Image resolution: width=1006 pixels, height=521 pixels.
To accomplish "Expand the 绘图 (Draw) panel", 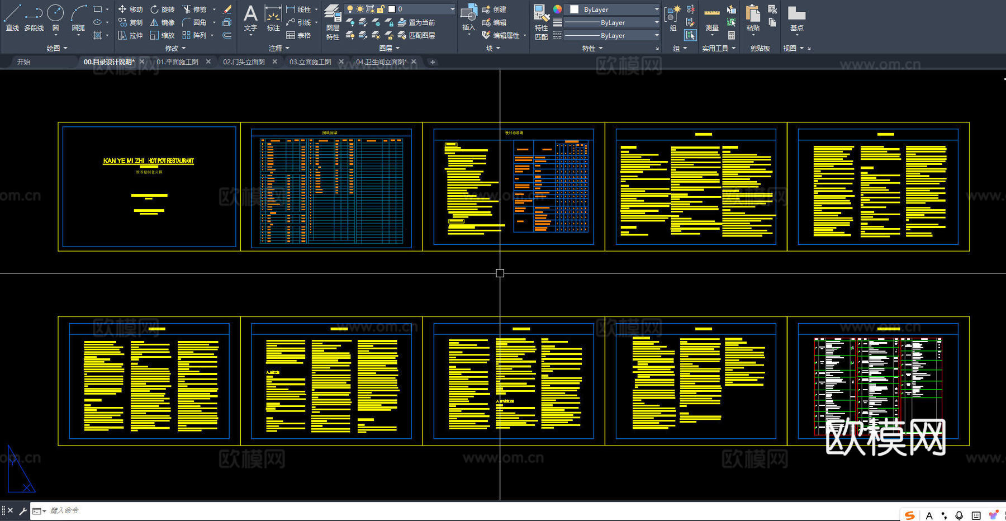I will (56, 49).
